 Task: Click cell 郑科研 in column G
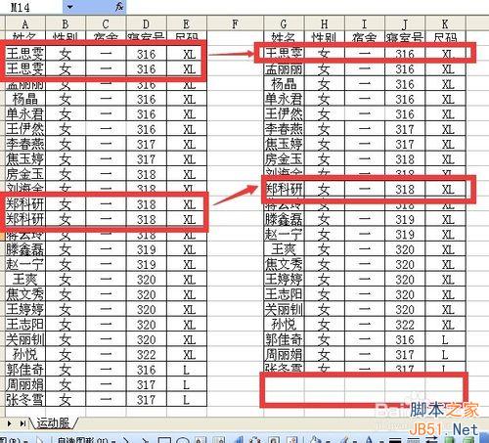(x=284, y=190)
